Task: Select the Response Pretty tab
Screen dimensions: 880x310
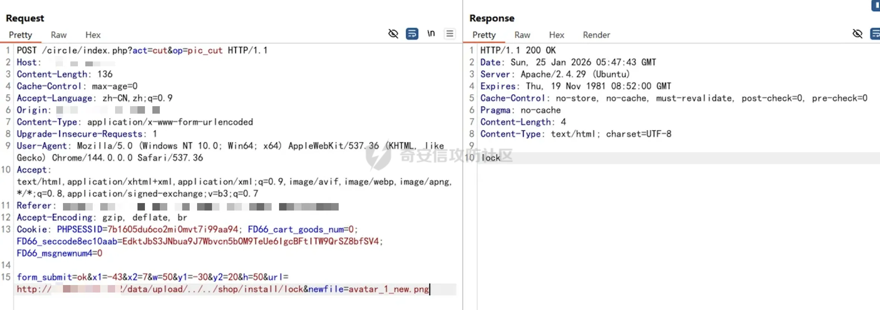Action: click(484, 35)
